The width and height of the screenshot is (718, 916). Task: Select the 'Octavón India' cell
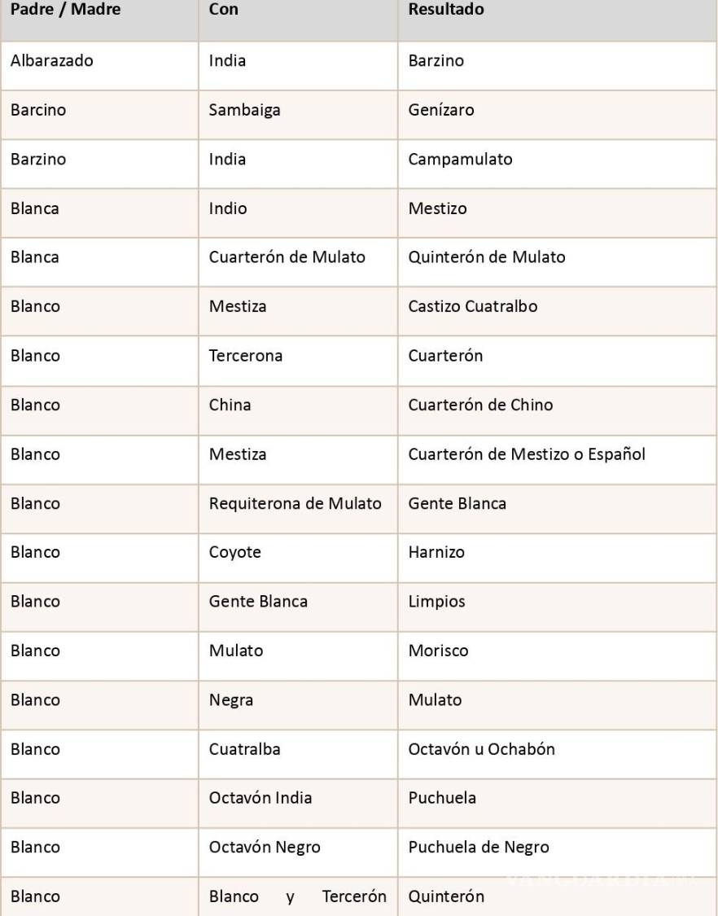(x=260, y=798)
